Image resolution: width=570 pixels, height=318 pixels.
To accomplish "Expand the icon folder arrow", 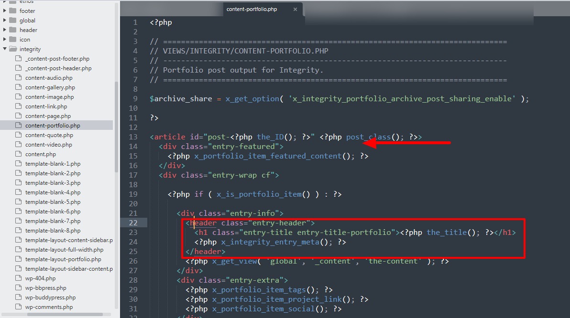I will tap(5, 39).
